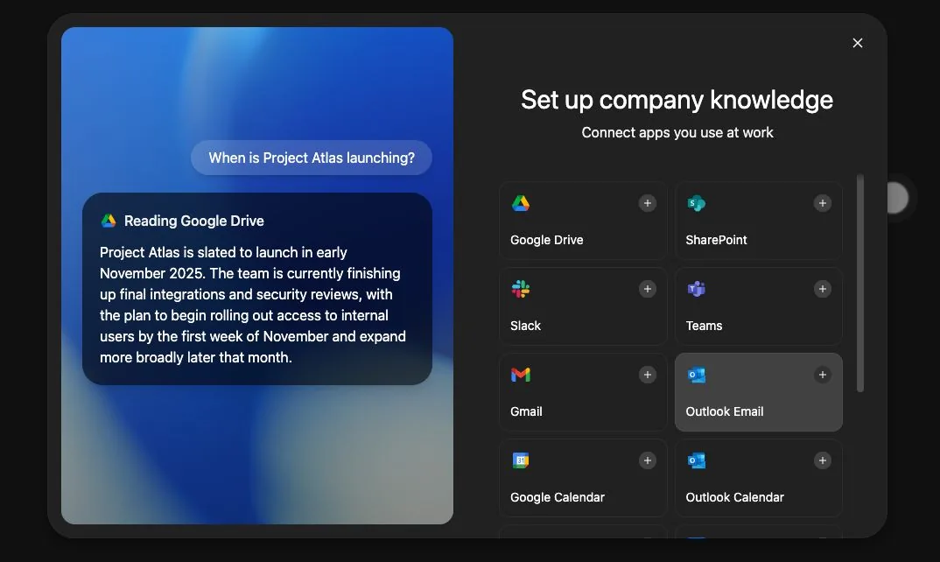Connect Slack using its plus button
The image size is (940, 562).
pyautogui.click(x=647, y=289)
